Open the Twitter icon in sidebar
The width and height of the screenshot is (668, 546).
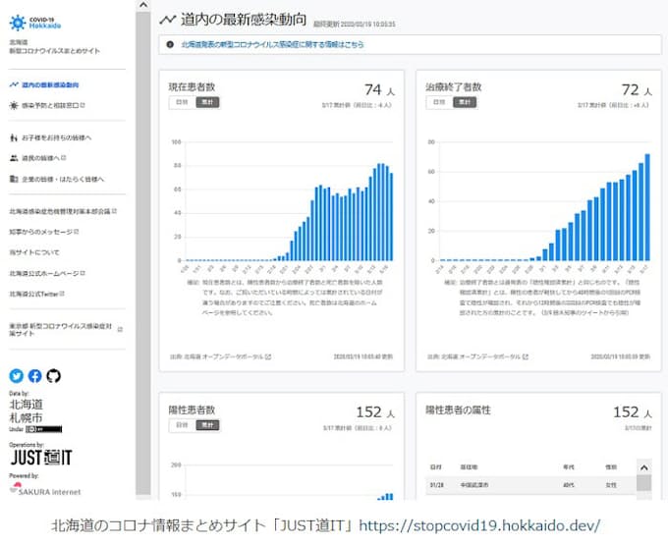16,375
